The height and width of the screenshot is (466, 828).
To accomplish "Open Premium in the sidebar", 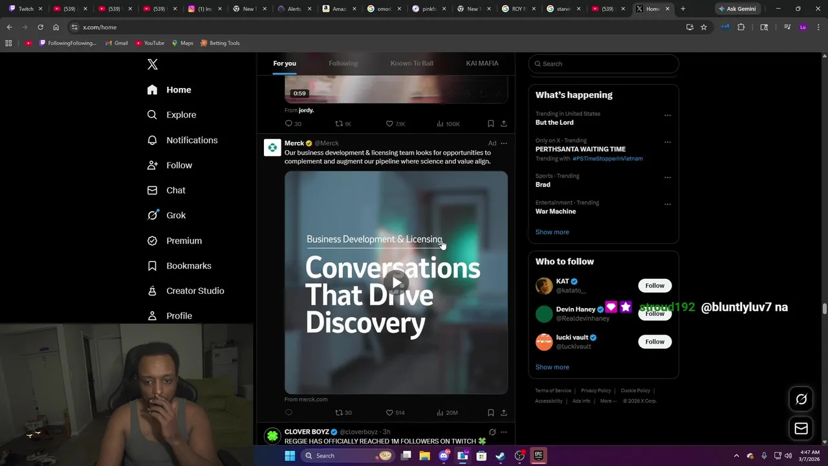I will (x=174, y=241).
